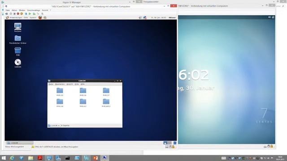Viewport: 287px width, 161px height.
Task: Open the Ansicht menu of the VM connection window
Action: point(45,10)
